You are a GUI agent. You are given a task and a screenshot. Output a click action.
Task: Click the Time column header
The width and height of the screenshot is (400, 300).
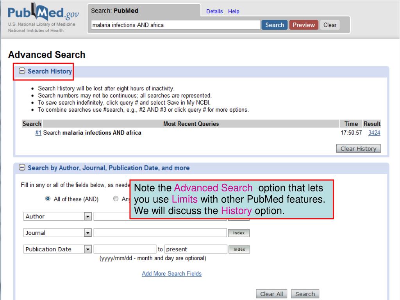click(x=351, y=124)
